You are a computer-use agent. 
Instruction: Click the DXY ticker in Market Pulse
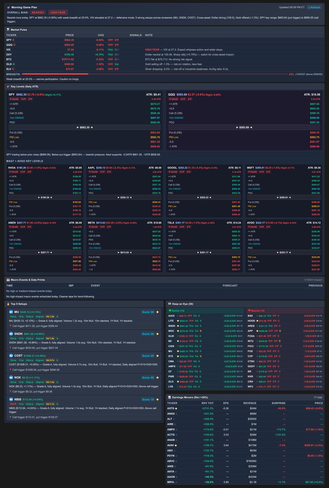pos(9,54)
